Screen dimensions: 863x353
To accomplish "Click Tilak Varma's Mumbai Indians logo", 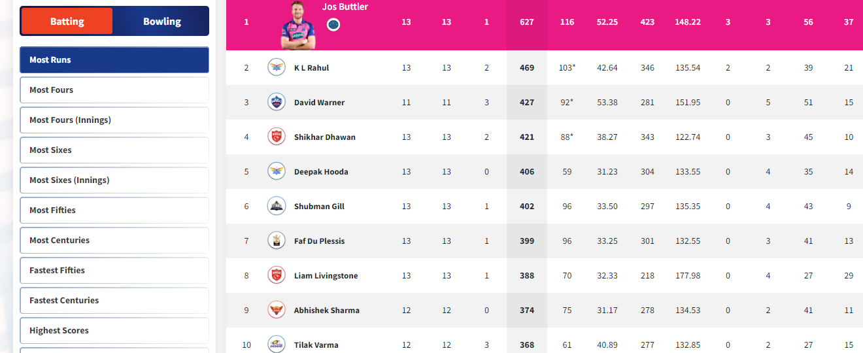I will click(x=277, y=344).
